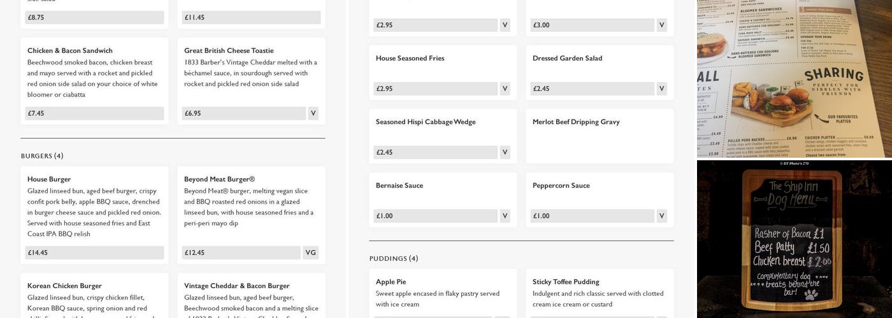892x318 pixels.
Task: Click the V badge beside the £3.00 price
Action: (662, 25)
